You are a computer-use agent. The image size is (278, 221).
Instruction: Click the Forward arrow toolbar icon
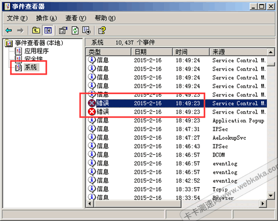pos(21,30)
